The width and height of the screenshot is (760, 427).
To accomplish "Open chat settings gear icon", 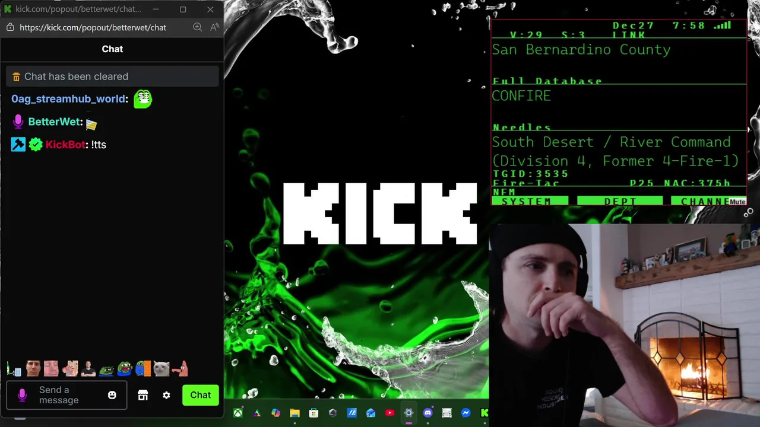I will click(166, 395).
